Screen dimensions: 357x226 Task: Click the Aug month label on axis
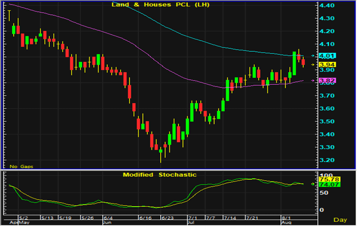tap(288, 222)
